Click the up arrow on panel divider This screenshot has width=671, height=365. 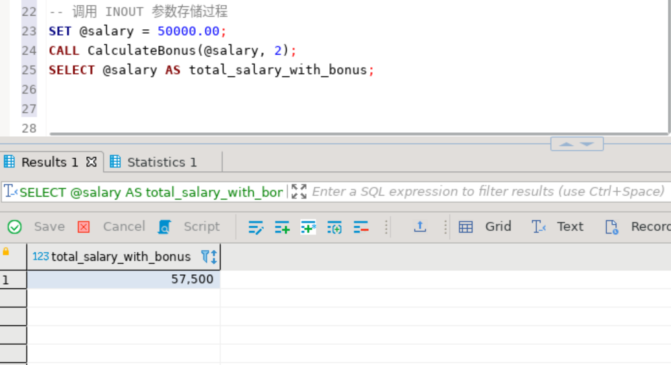coord(566,144)
